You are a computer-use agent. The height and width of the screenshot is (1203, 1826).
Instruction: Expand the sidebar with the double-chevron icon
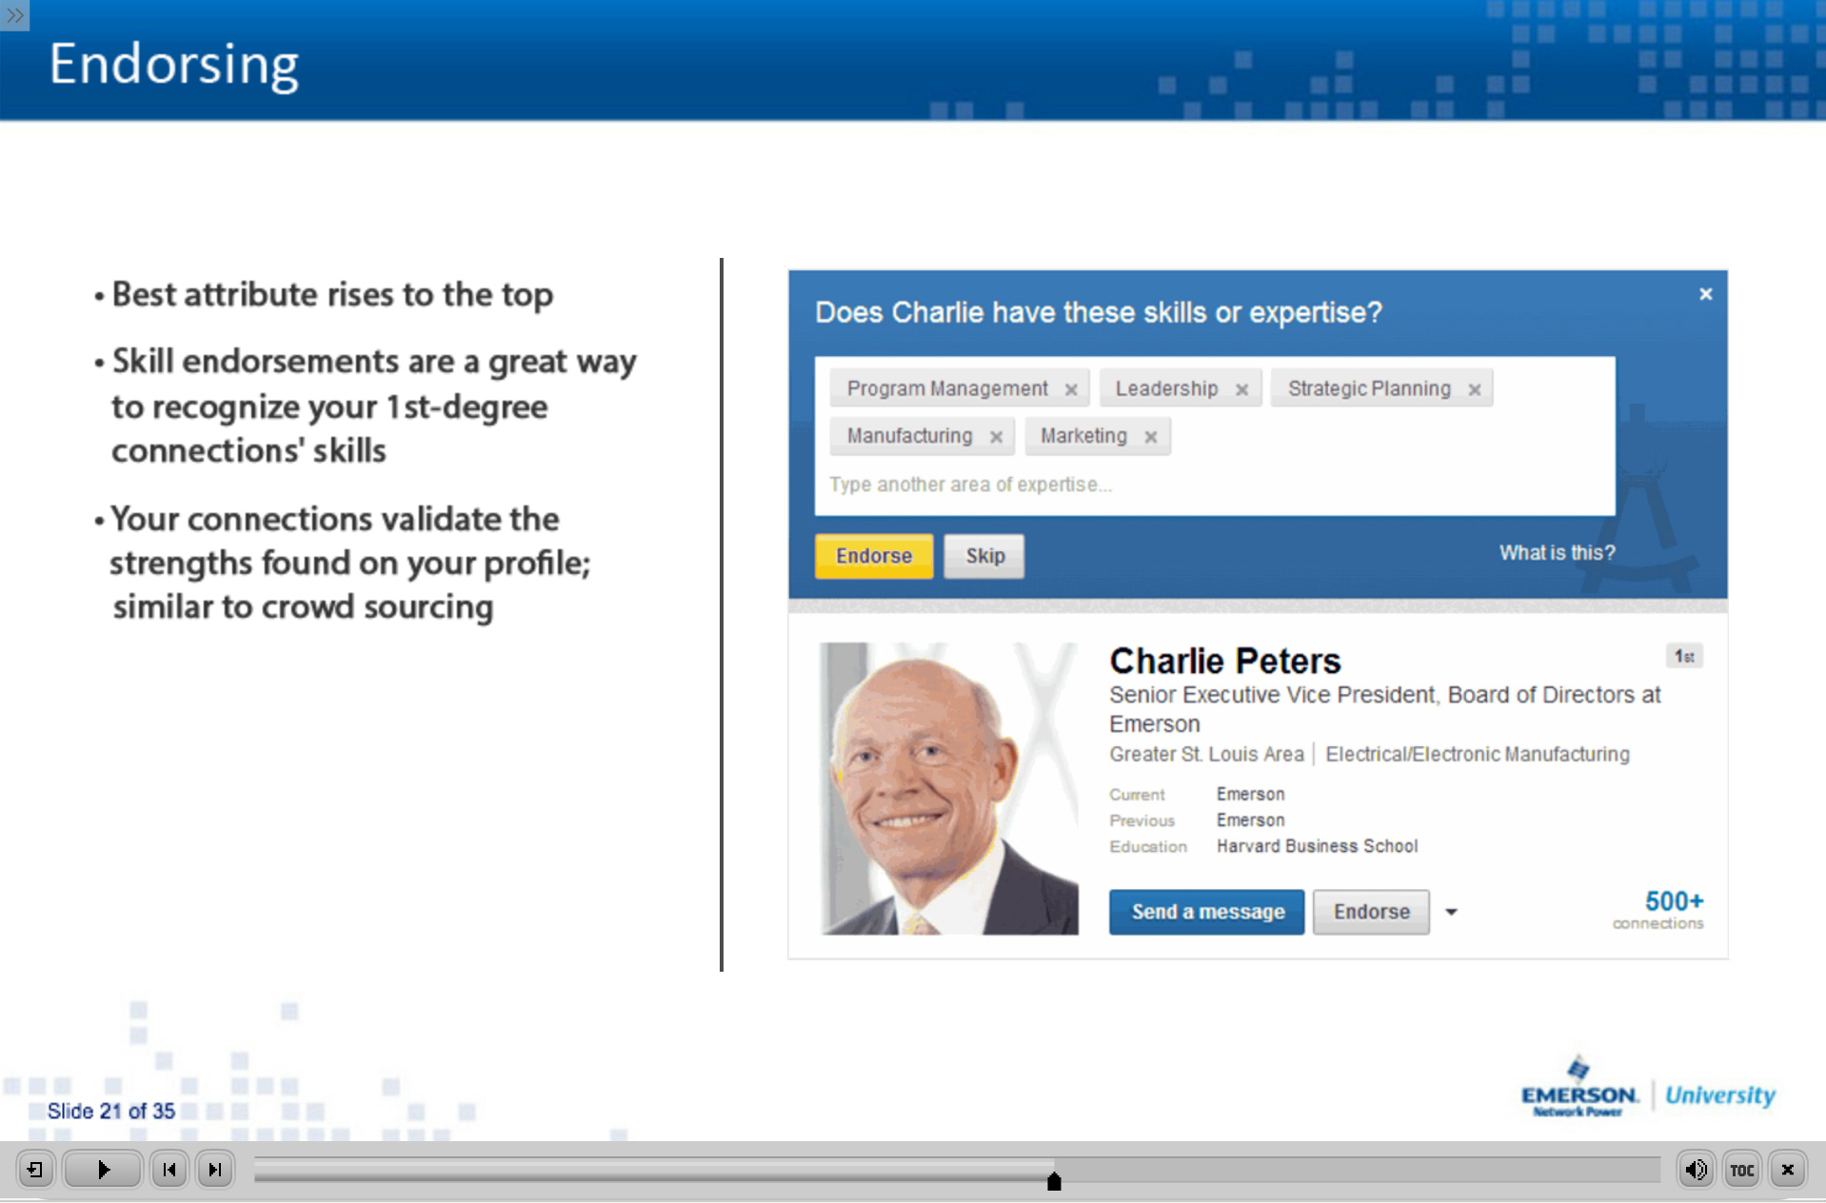pyautogui.click(x=14, y=15)
